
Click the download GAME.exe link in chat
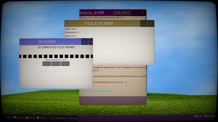click(x=97, y=91)
